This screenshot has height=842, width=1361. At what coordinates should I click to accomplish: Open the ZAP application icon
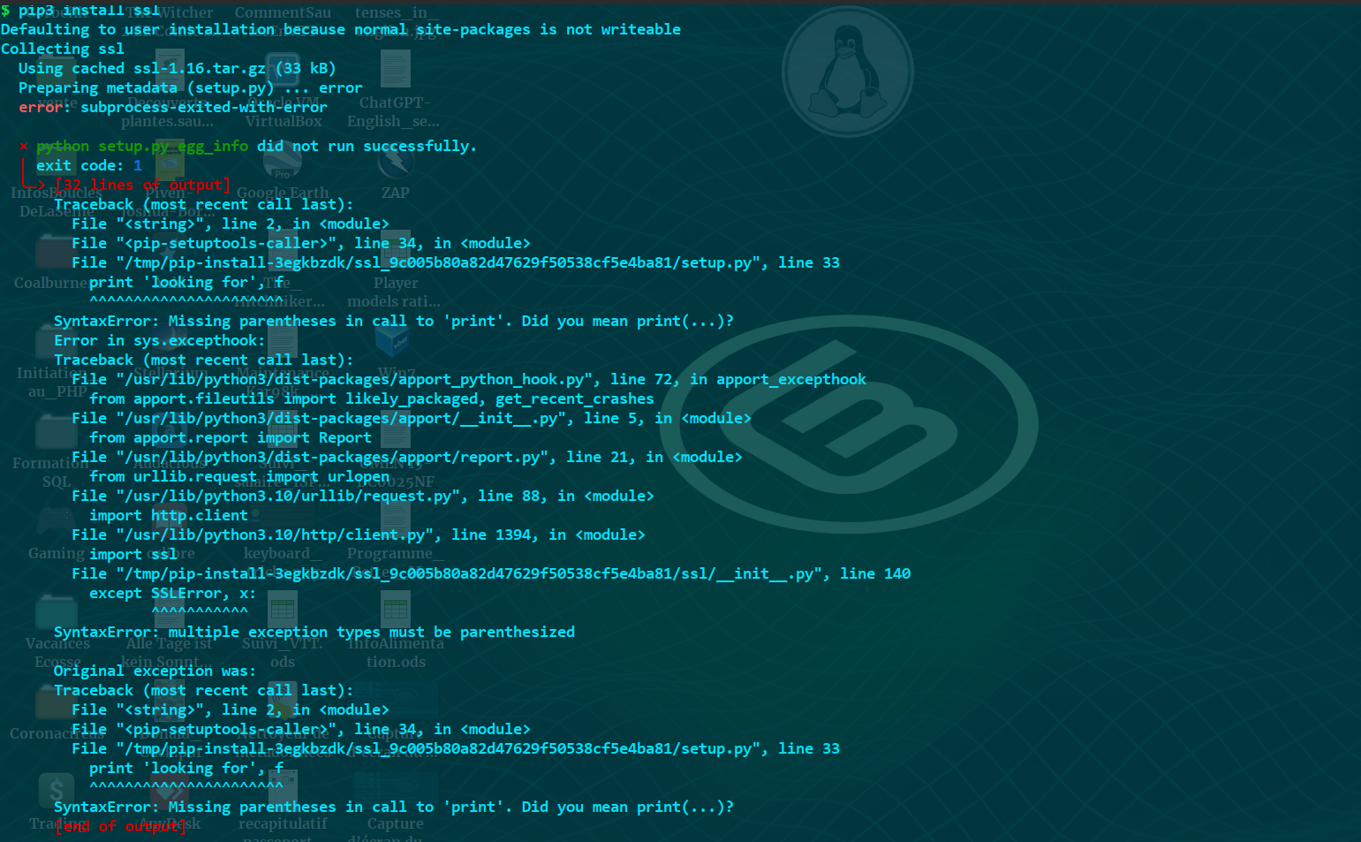click(x=395, y=161)
